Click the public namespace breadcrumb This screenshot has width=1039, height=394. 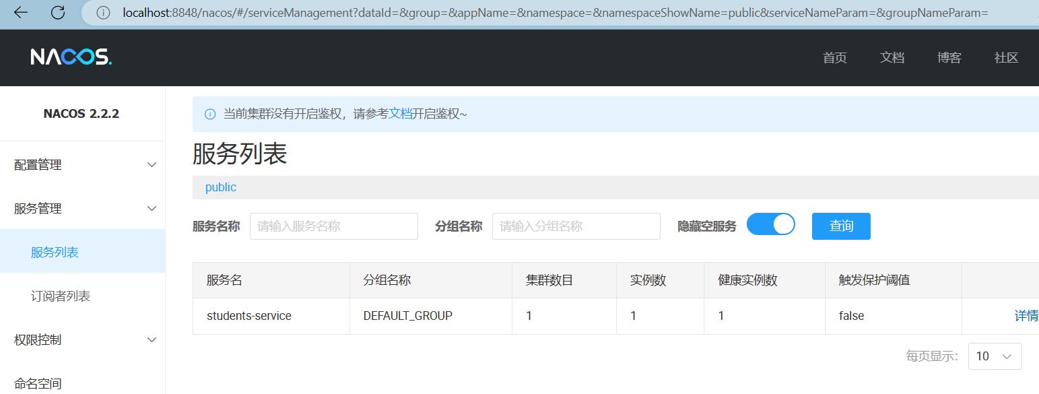[220, 187]
